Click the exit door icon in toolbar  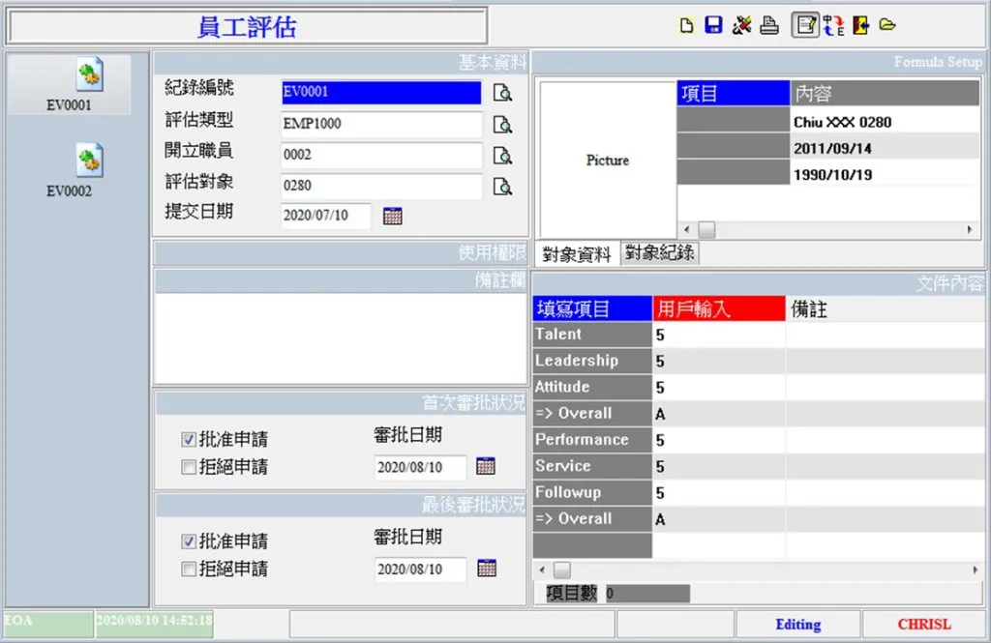click(860, 26)
